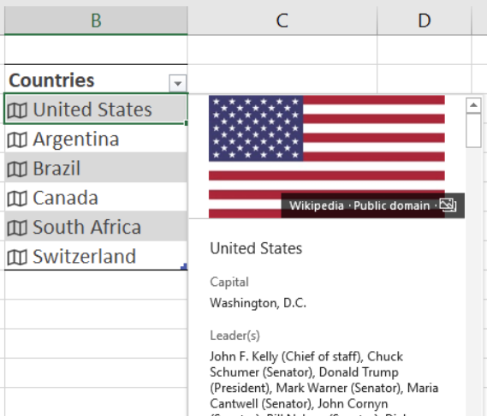Click the image icon on Wikipedia attribution bar
Image resolution: width=487 pixels, height=416 pixels.
tap(448, 205)
